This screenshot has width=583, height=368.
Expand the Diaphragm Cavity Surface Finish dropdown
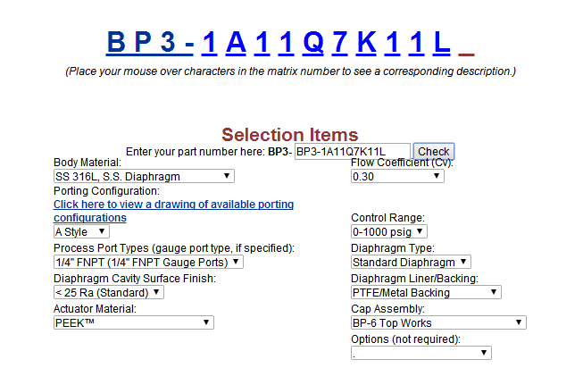tap(109, 292)
